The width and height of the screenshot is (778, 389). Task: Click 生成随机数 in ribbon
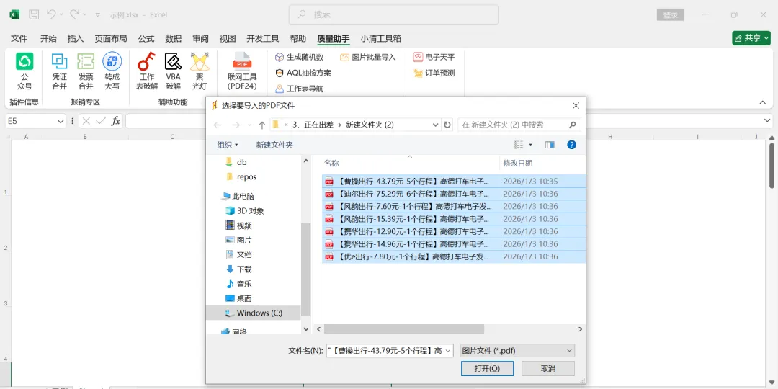coord(299,57)
